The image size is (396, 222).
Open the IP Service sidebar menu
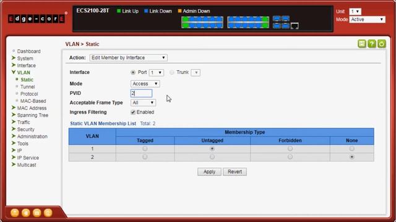coord(28,158)
